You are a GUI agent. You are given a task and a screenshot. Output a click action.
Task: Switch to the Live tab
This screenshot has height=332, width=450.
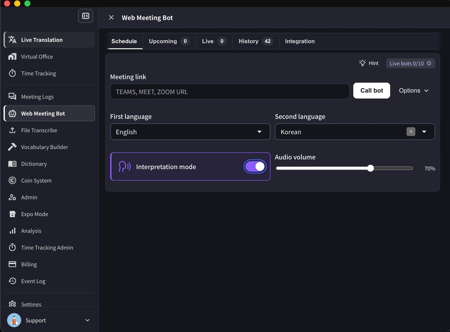point(214,41)
